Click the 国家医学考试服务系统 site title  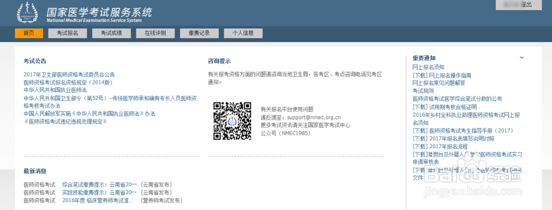pos(99,12)
